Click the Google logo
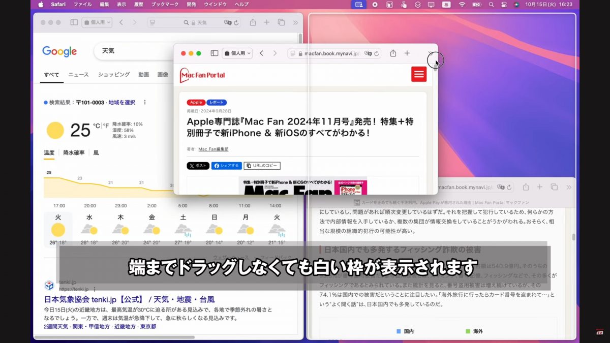This screenshot has height=343, width=610. click(59, 51)
